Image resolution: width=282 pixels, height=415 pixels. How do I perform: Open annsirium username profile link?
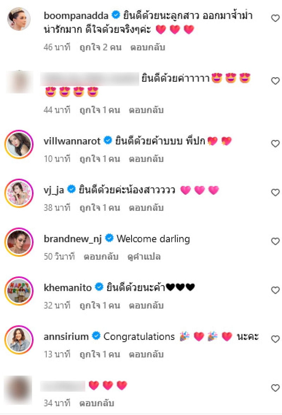pos(66,336)
